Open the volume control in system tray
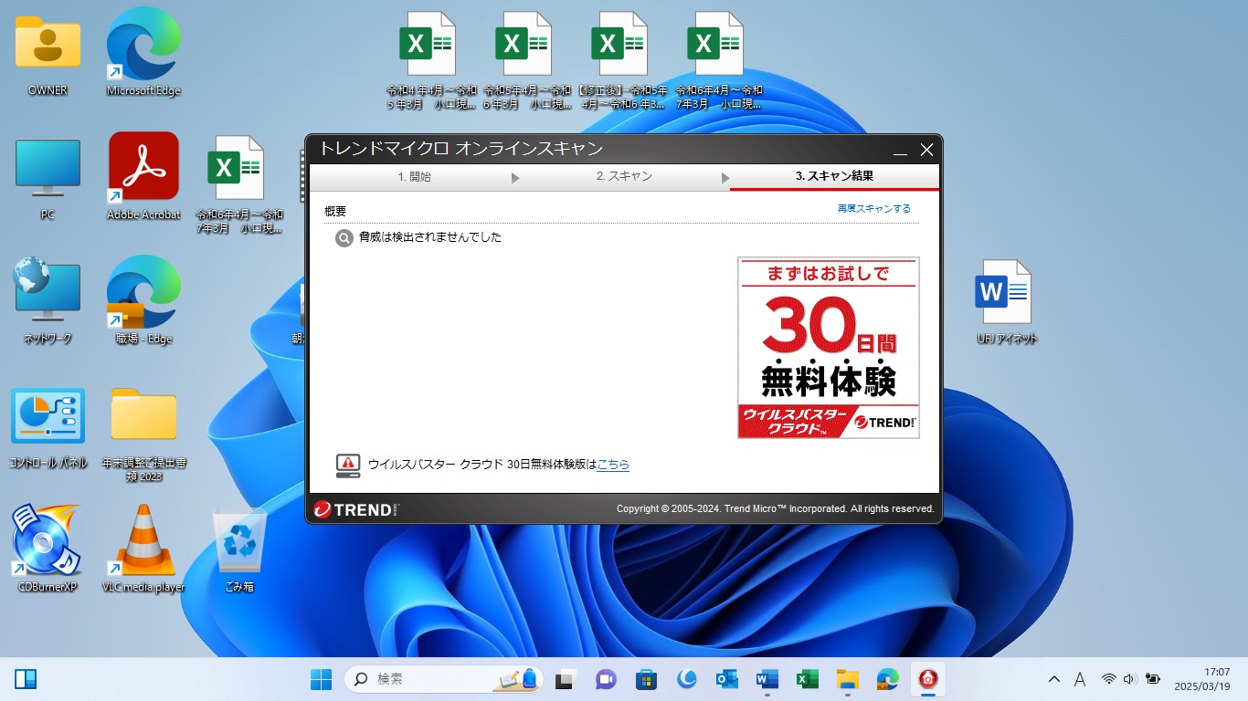The height and width of the screenshot is (701, 1248). [x=1129, y=679]
